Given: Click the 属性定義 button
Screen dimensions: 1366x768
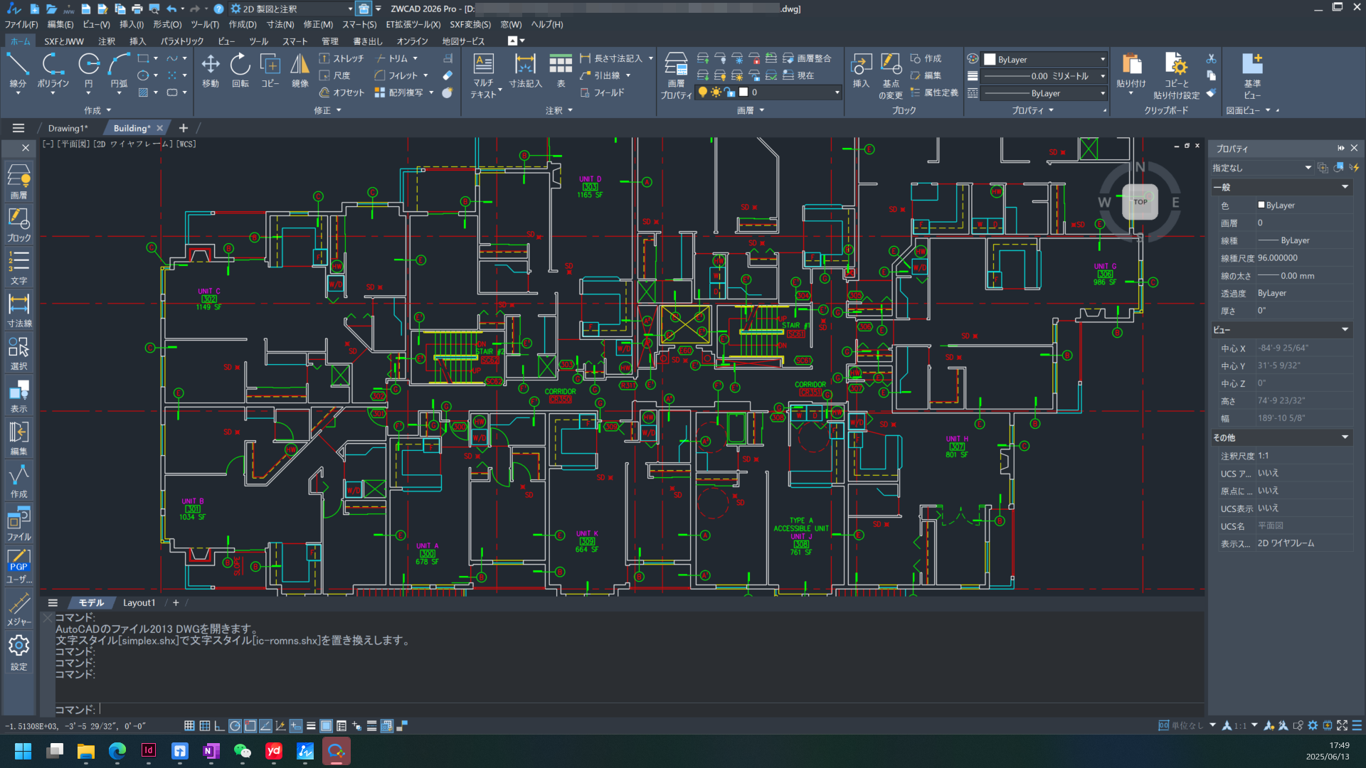Looking at the screenshot, I should click(934, 92).
